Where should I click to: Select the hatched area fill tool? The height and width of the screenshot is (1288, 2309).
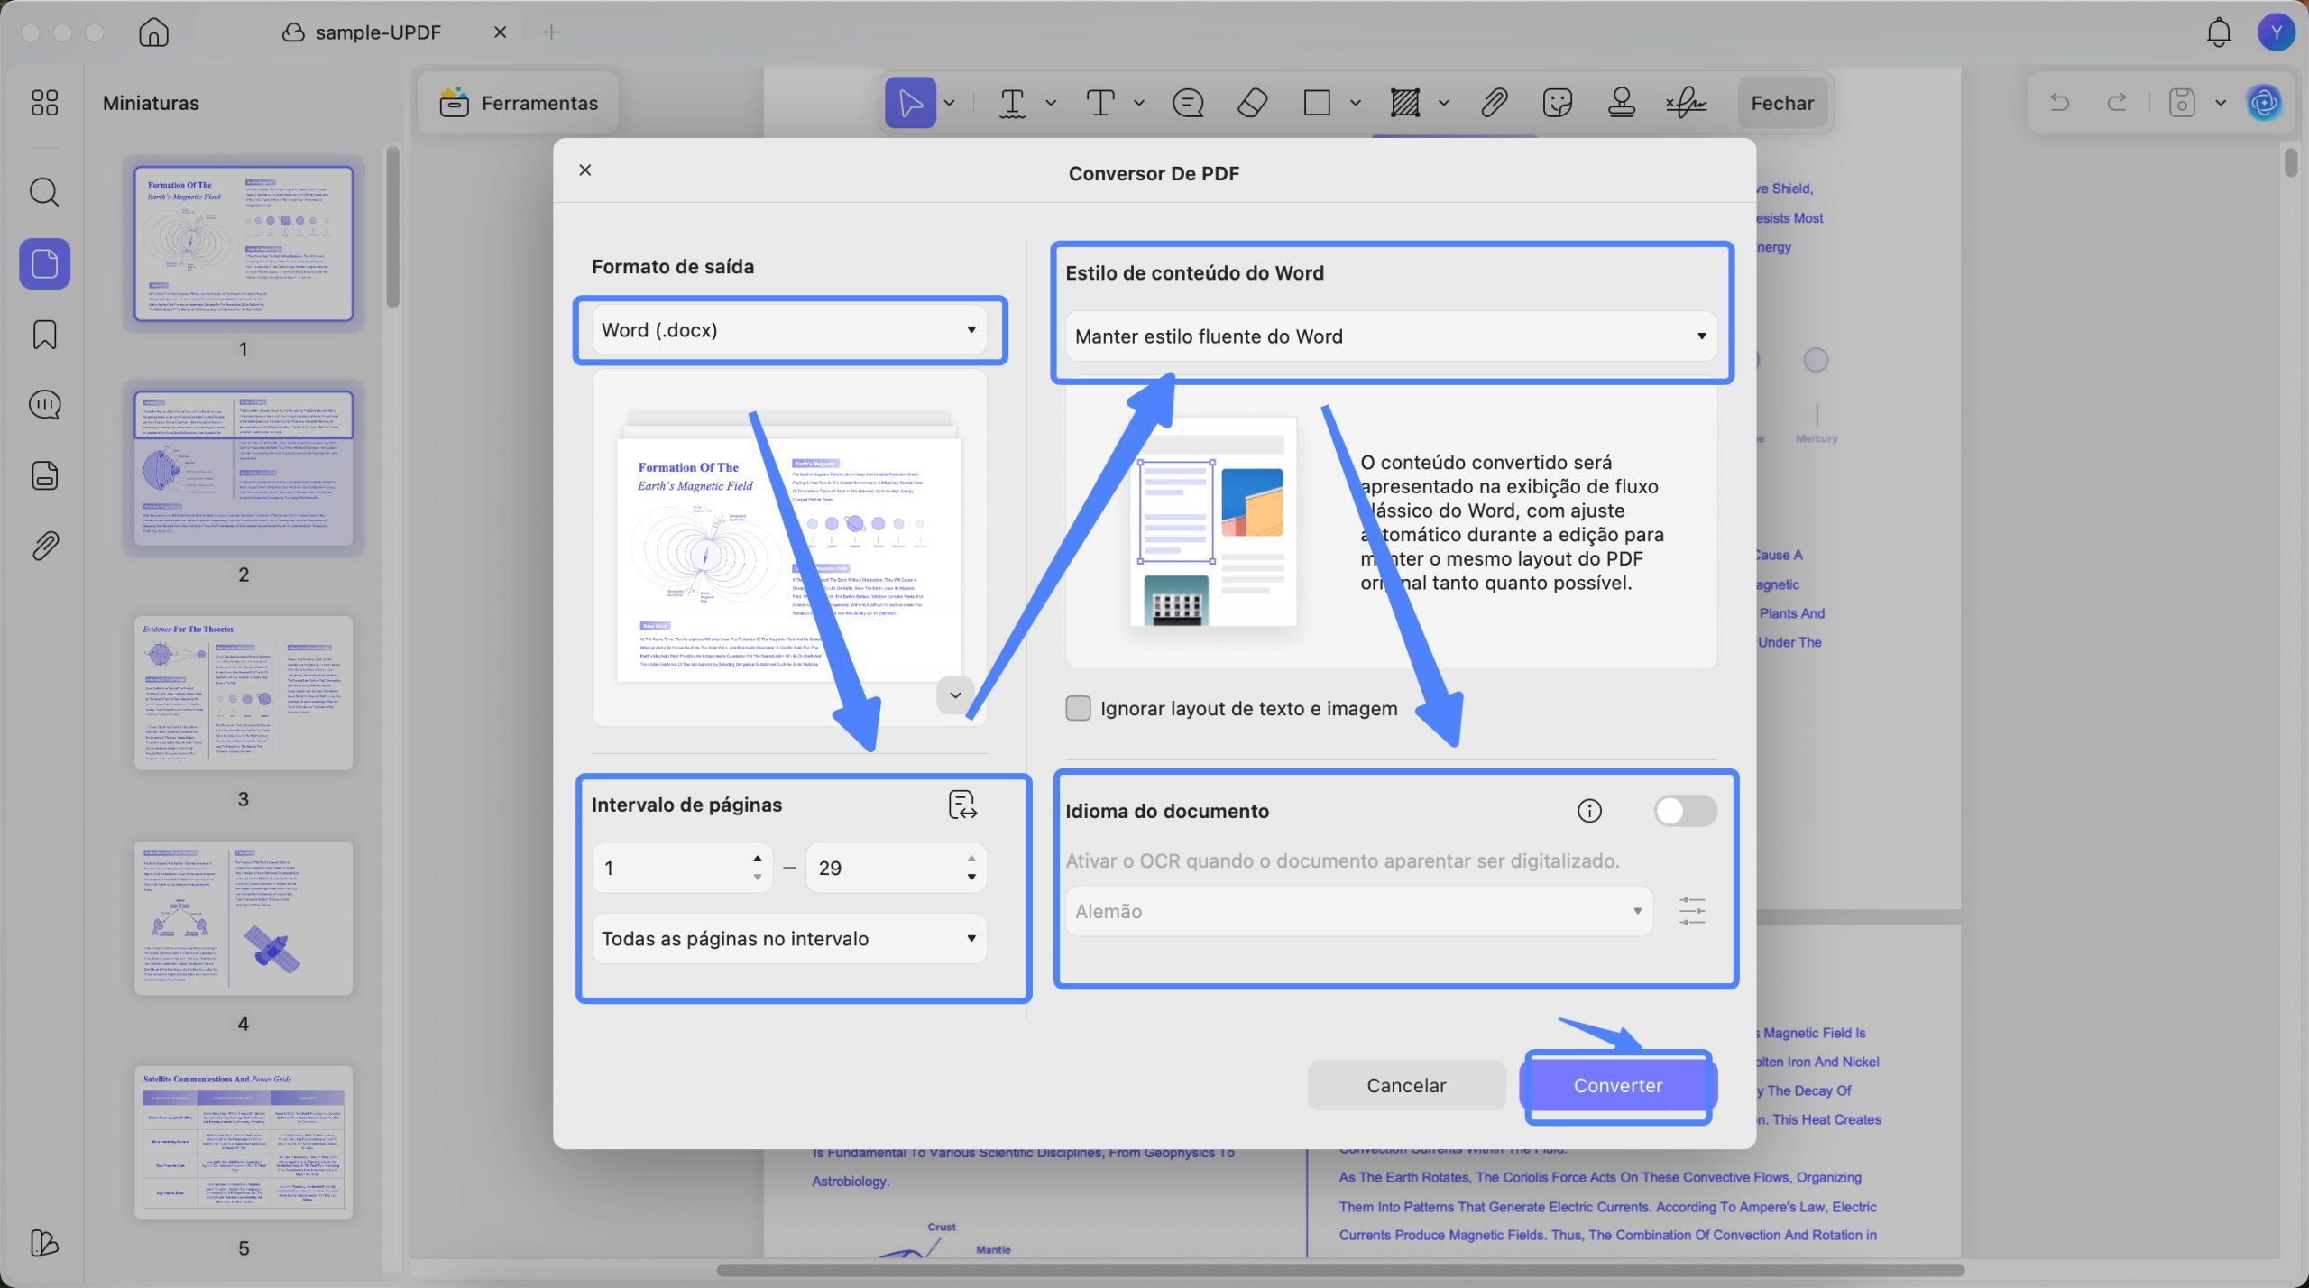(1405, 103)
